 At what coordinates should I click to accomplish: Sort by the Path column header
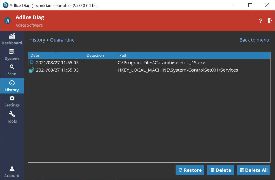[x=124, y=55]
